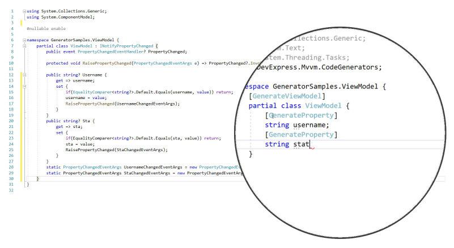
Task: Click the 'Sta' property name on line 20
Action: pyautogui.click(x=86, y=121)
